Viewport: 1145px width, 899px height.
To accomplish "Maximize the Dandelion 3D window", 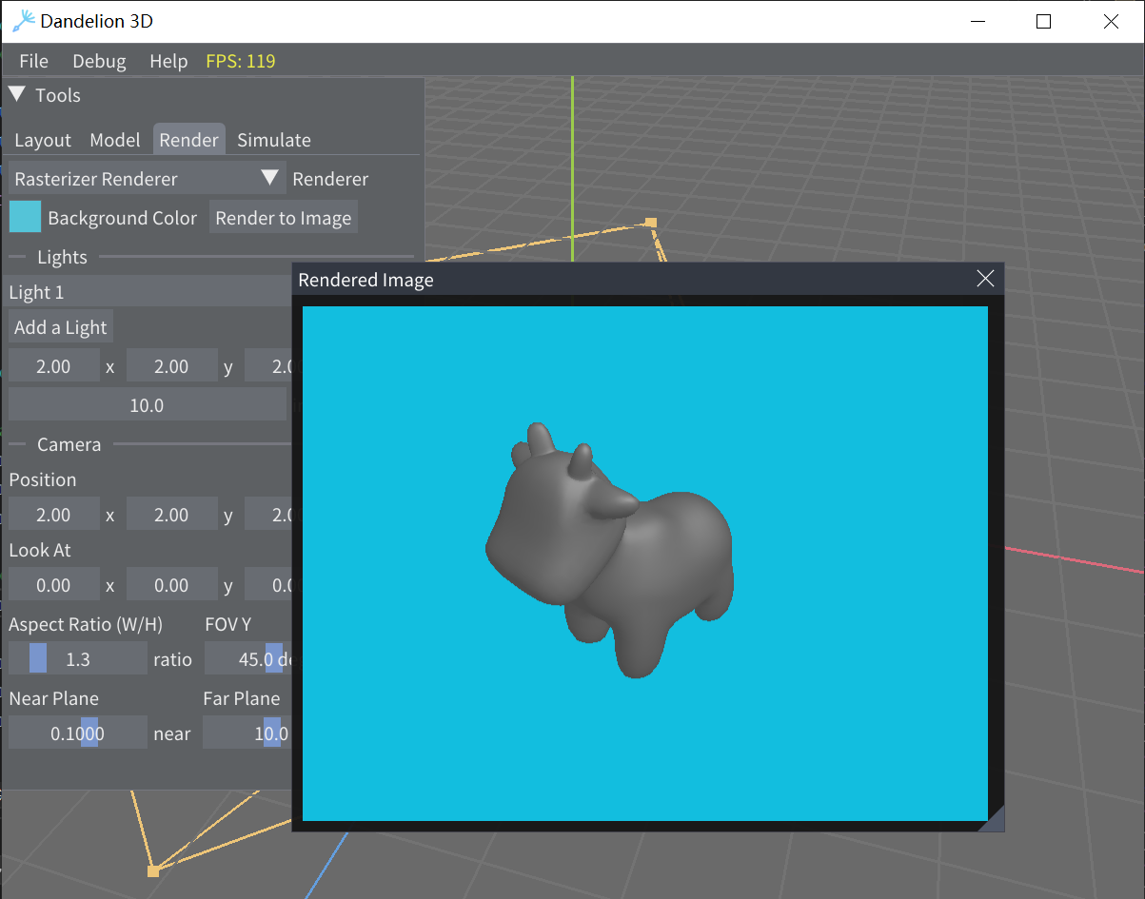I will tap(1043, 21).
